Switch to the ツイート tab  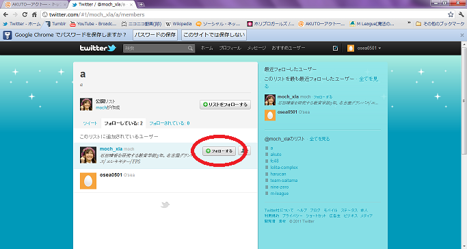click(90, 123)
